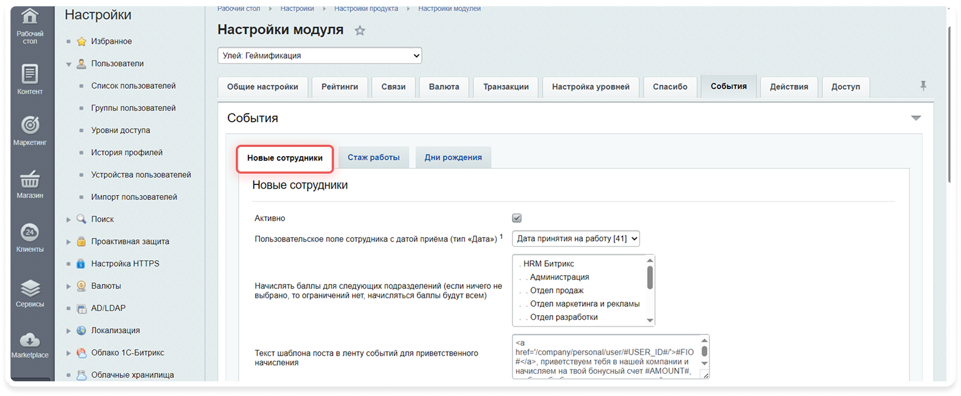Open the Контент sidebar section
Screen dimensions: 961x396
click(30, 80)
